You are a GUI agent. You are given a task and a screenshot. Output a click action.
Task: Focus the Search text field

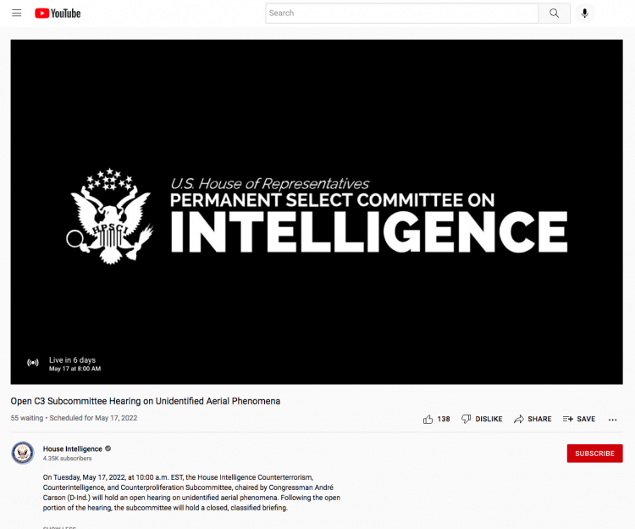pos(401,13)
